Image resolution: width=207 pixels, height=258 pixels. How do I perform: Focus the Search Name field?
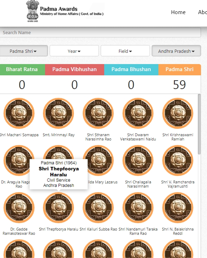(x=100, y=32)
